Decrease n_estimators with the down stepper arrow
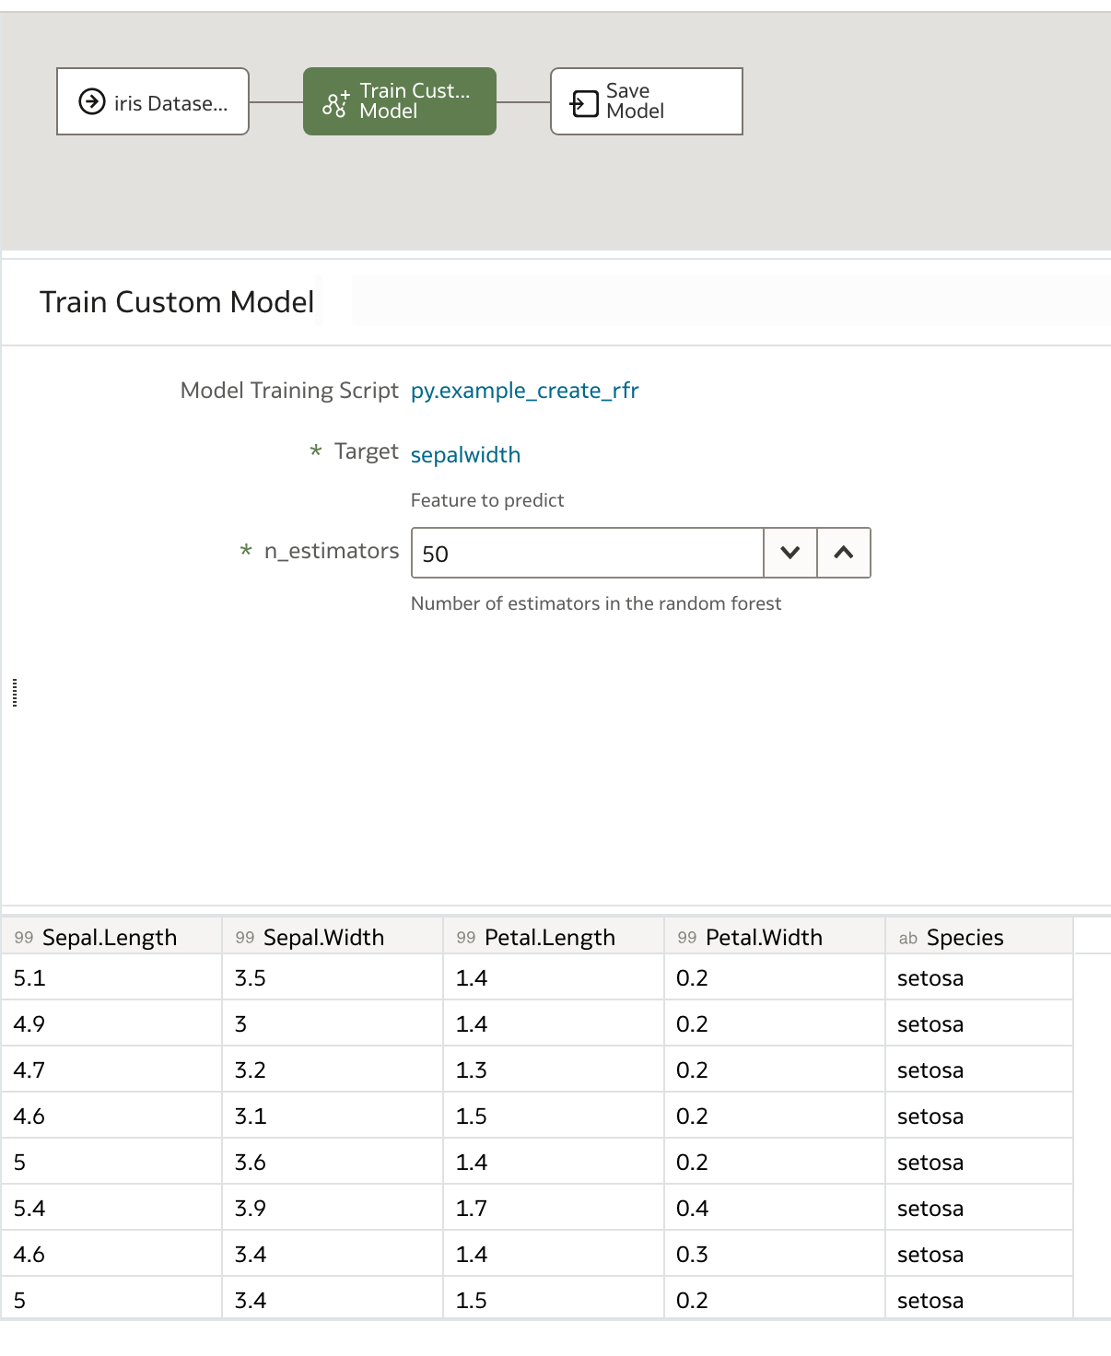Viewport: 1111px width, 1356px height. 789,553
